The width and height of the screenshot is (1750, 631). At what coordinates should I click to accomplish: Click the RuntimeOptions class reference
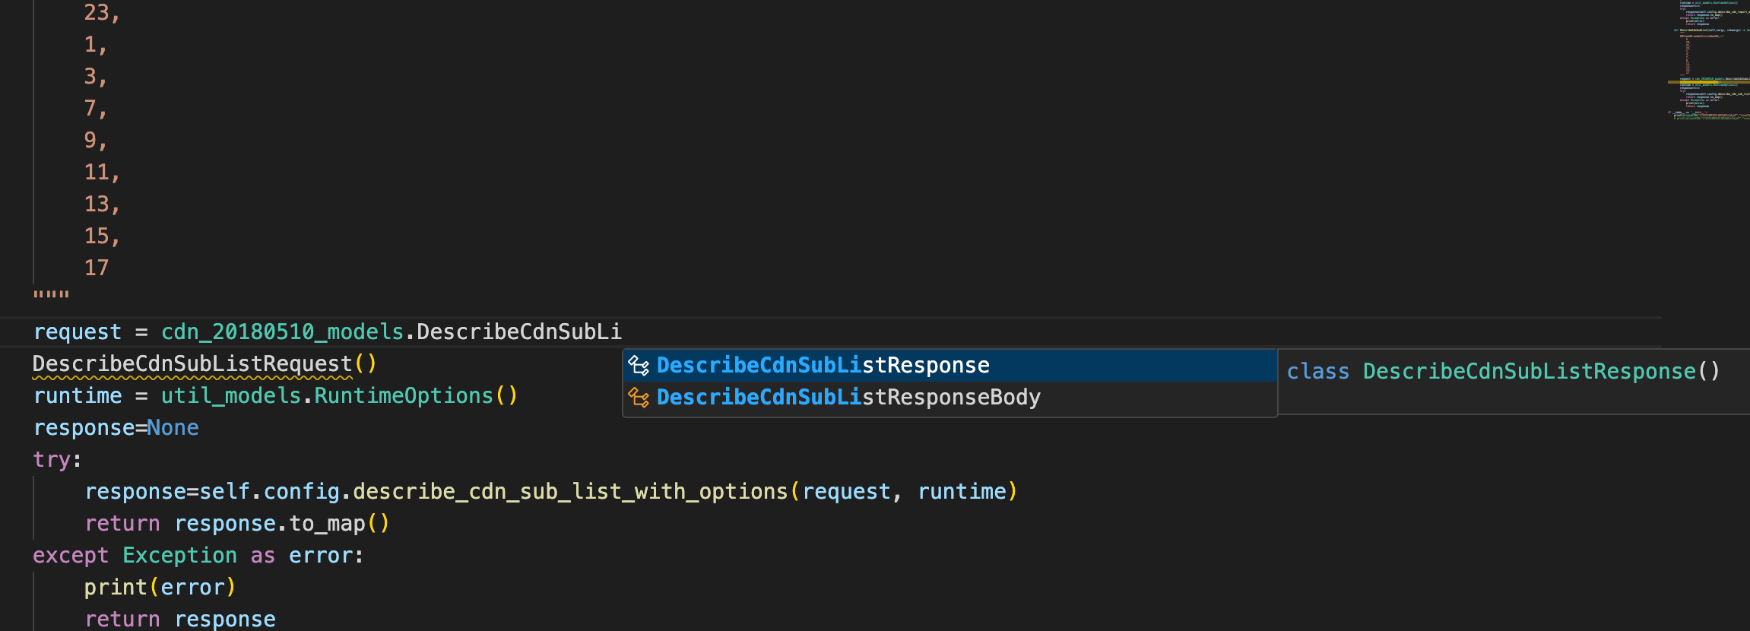click(403, 396)
